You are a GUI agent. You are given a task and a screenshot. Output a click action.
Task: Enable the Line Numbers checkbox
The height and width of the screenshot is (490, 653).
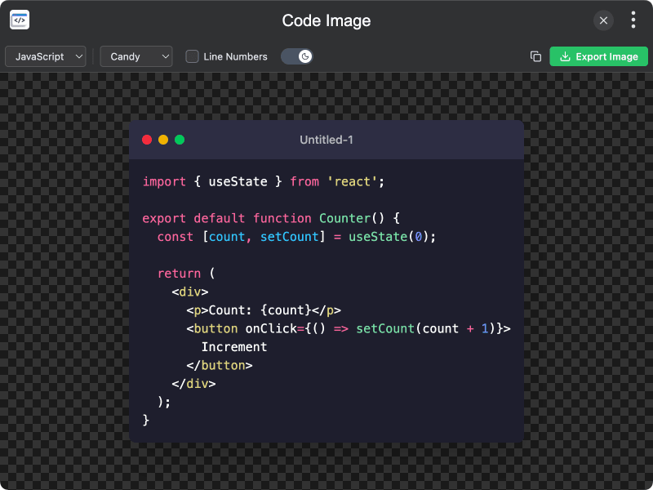point(192,56)
